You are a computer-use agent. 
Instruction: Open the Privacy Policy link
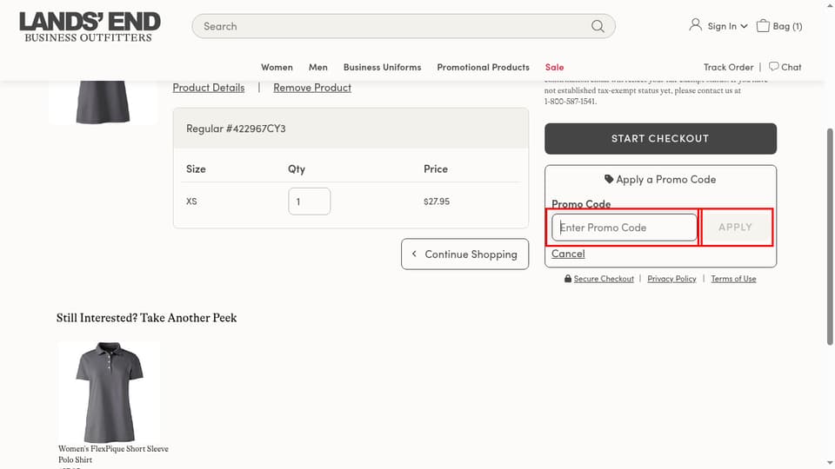tap(671, 279)
